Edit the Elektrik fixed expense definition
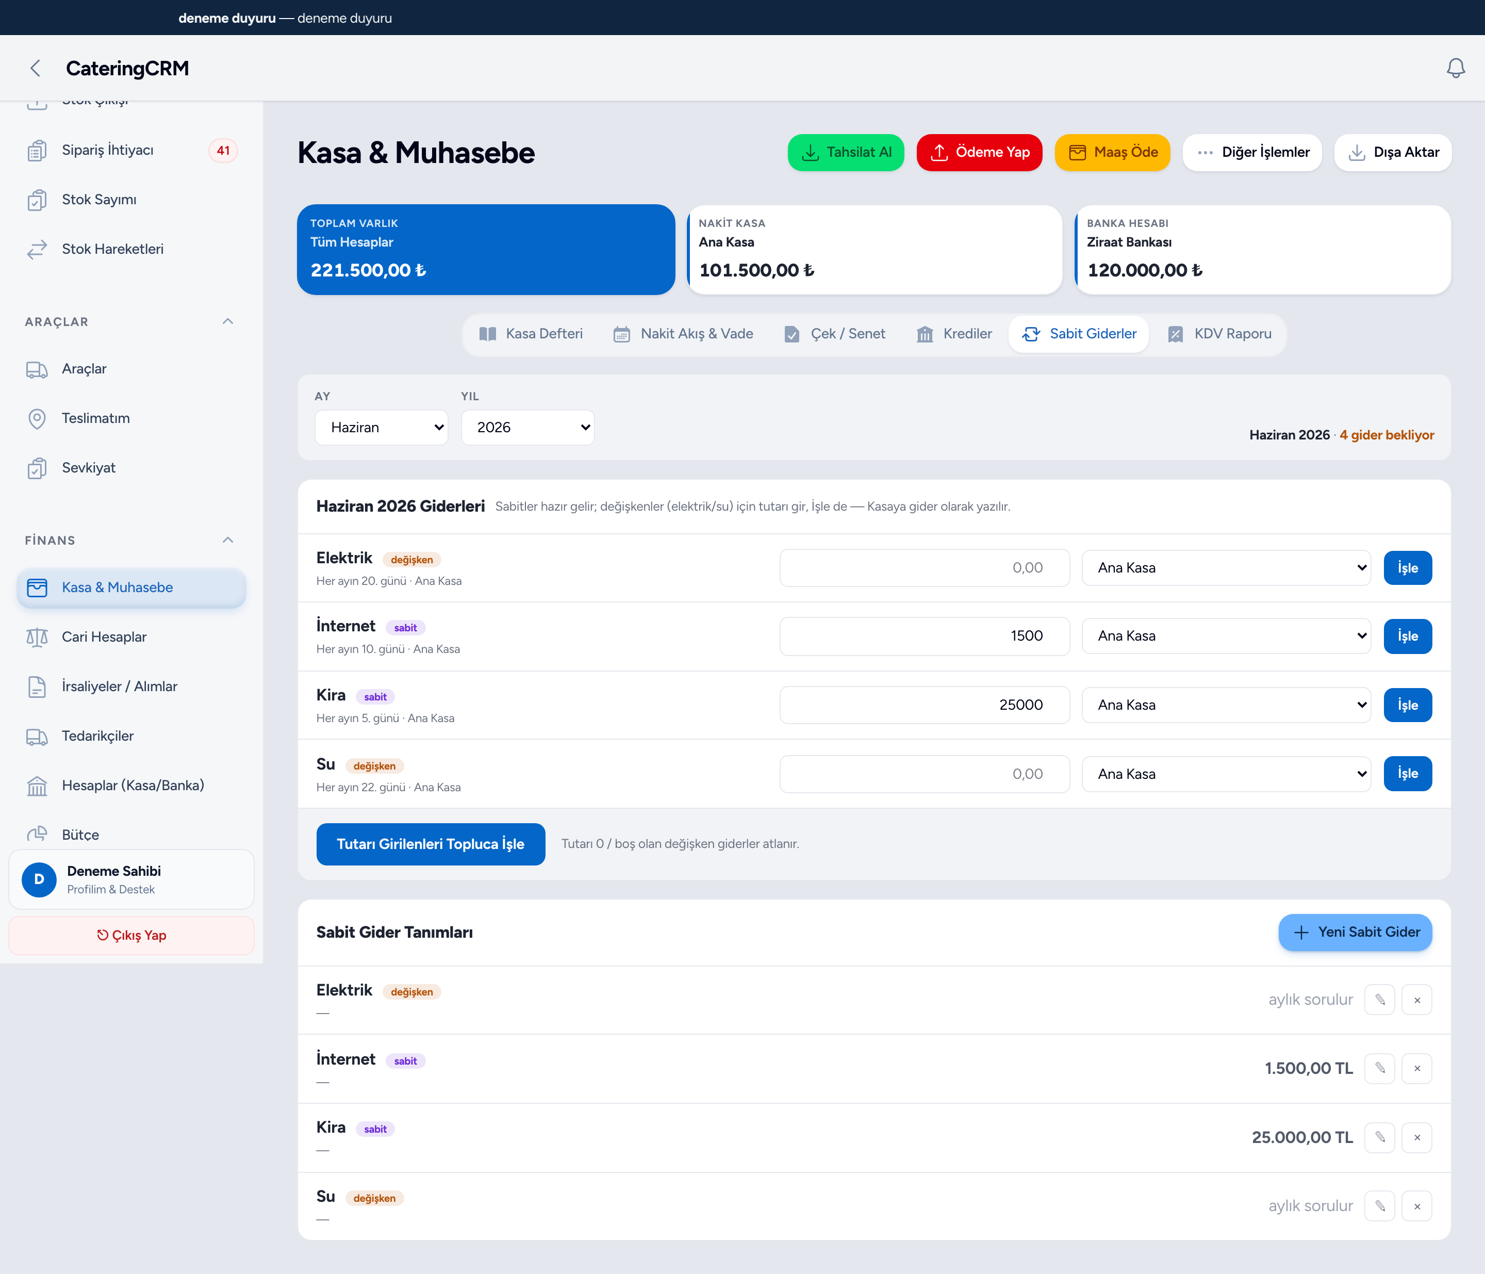 tap(1380, 1000)
